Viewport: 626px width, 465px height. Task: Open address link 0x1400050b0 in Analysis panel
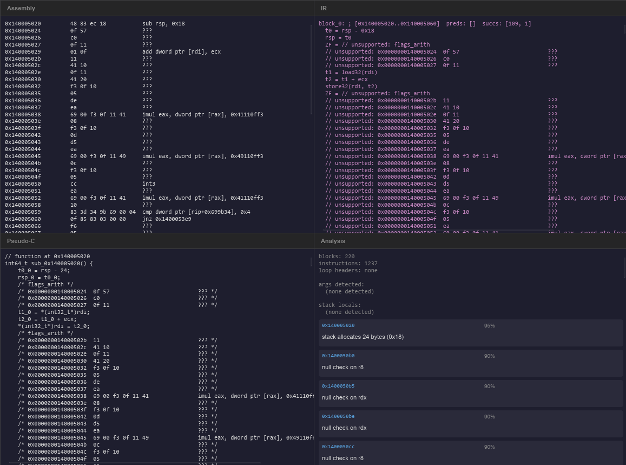(x=338, y=356)
